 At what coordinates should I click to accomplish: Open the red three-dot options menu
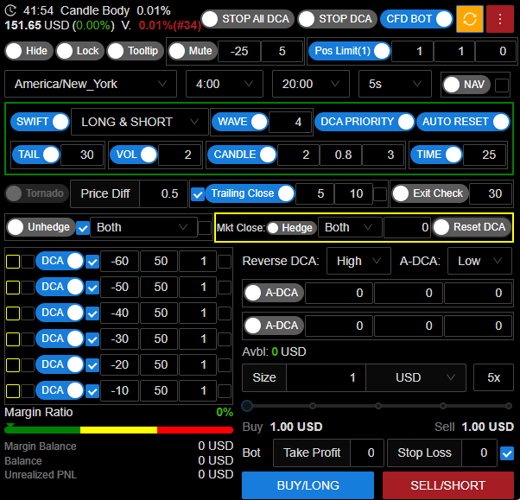click(x=499, y=19)
